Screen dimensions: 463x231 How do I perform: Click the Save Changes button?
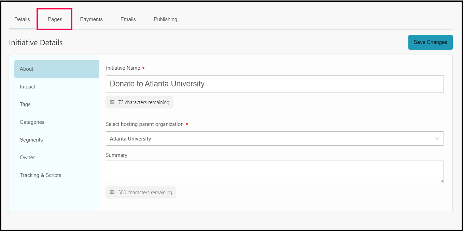[430, 42]
